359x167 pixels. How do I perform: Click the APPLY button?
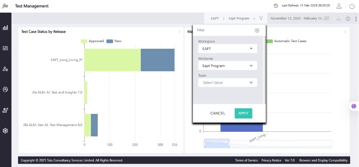244,113
